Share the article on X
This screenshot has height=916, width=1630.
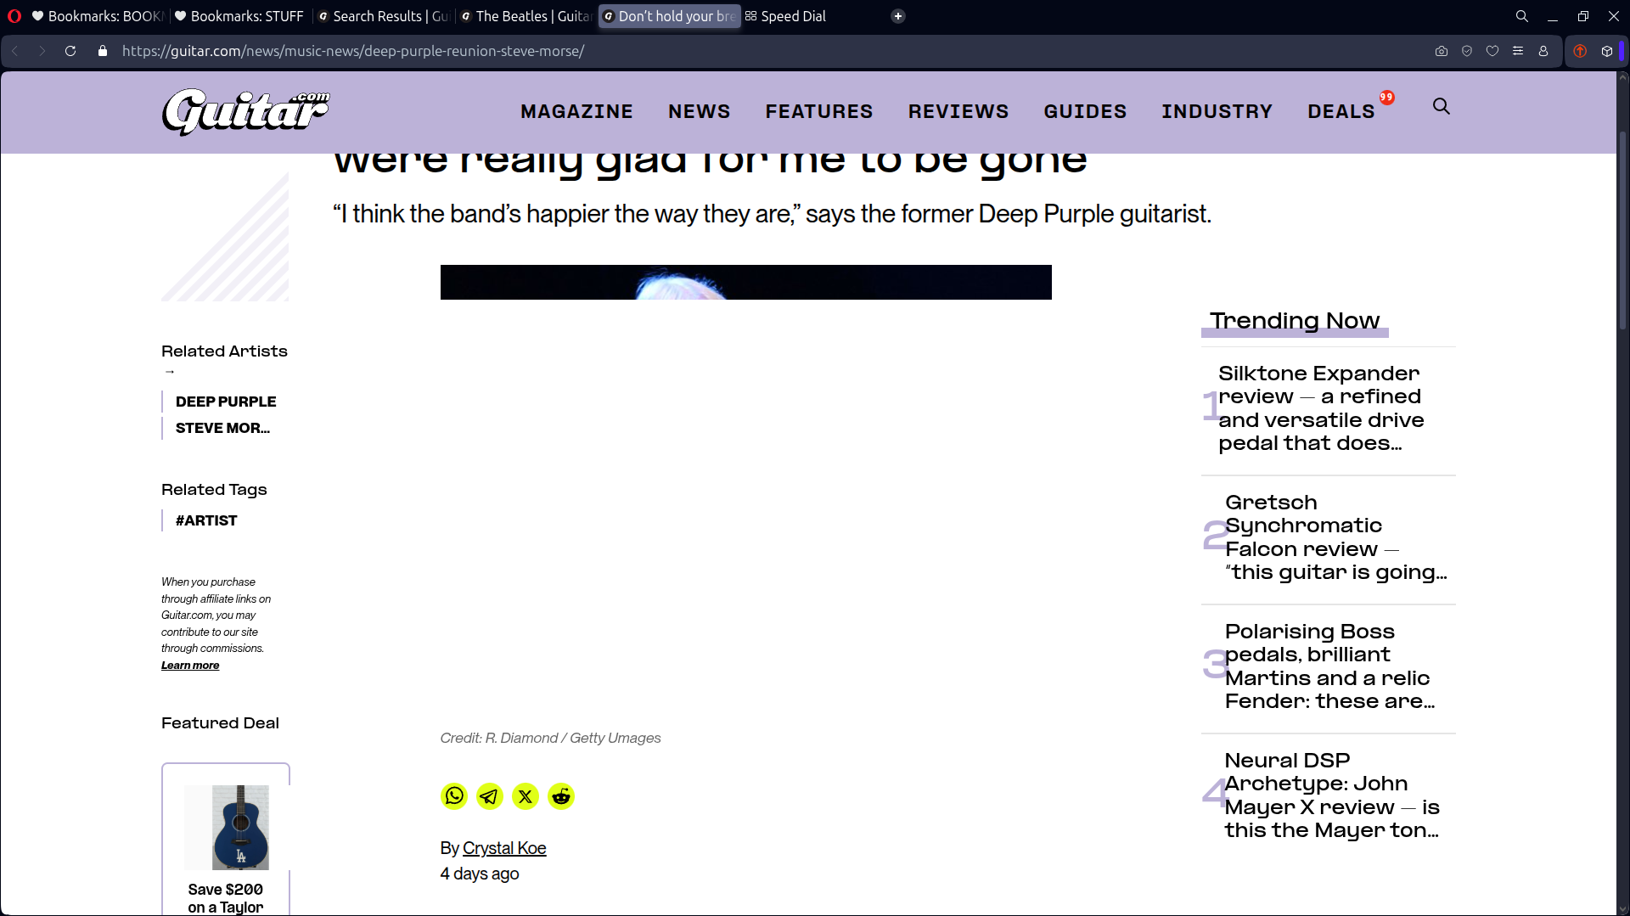coord(526,796)
